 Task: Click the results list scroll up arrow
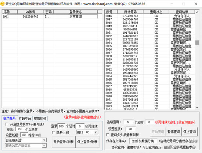coord(197,12)
